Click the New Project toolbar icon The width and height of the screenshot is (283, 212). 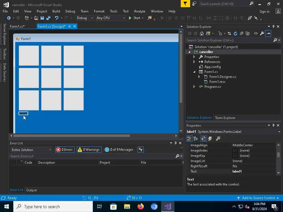(x=27, y=18)
